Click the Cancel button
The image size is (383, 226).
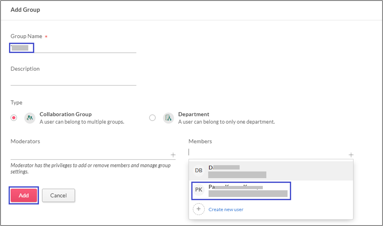[58, 196]
